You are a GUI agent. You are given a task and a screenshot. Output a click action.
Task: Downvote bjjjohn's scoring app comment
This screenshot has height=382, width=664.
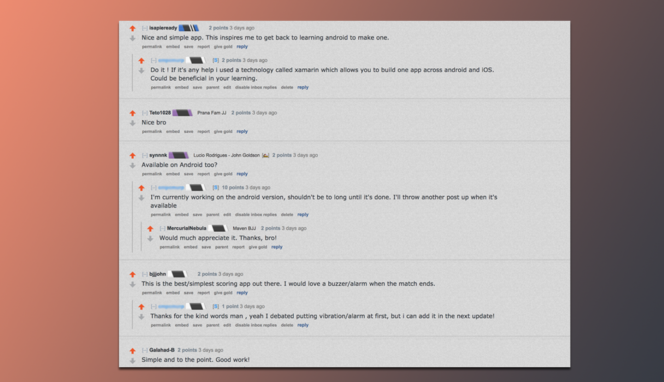[132, 284]
